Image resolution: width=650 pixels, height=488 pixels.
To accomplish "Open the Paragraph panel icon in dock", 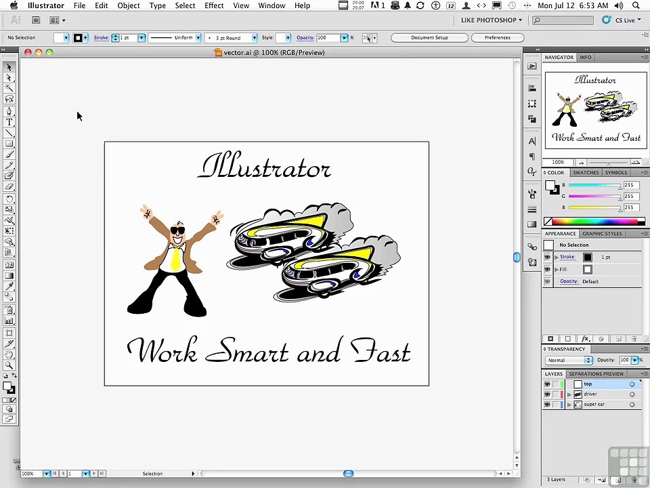I will pos(532,157).
